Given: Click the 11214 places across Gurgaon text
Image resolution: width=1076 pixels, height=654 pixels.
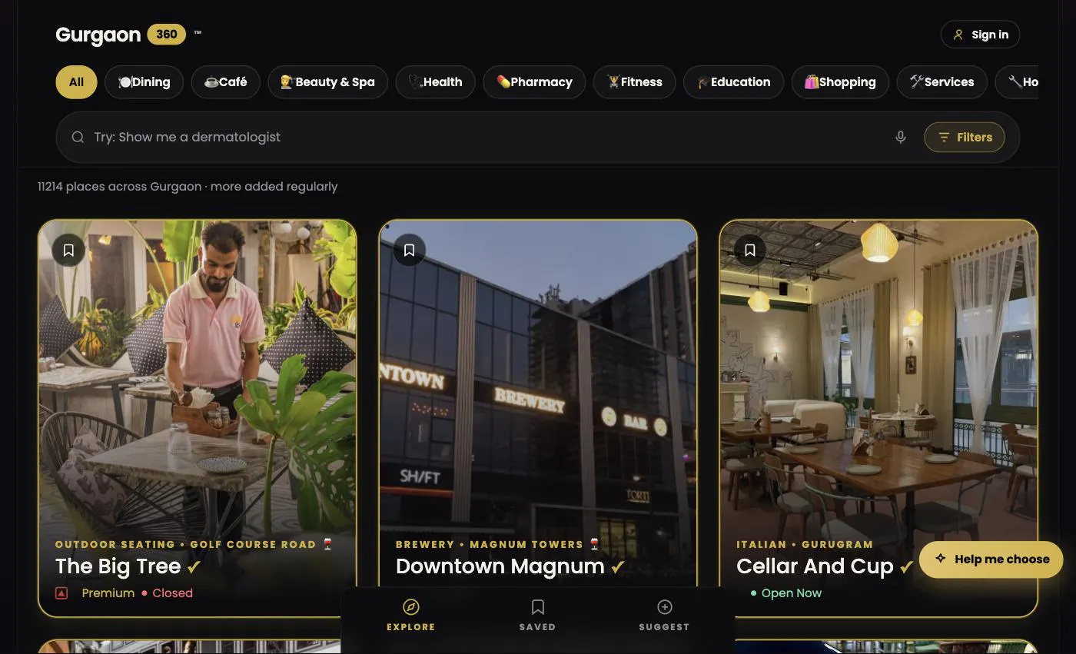Looking at the screenshot, I should coord(188,186).
